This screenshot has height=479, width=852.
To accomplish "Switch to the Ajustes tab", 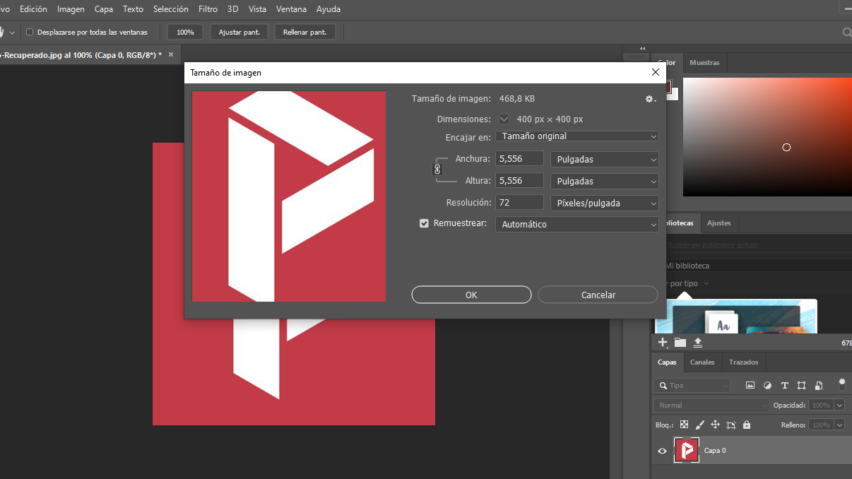I will click(719, 223).
